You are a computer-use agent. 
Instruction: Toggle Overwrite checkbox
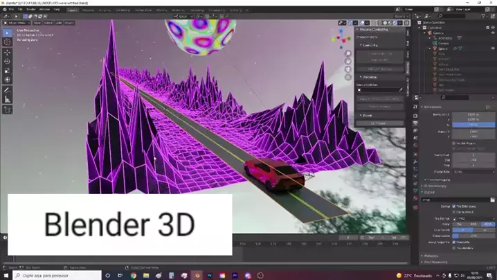454,242
